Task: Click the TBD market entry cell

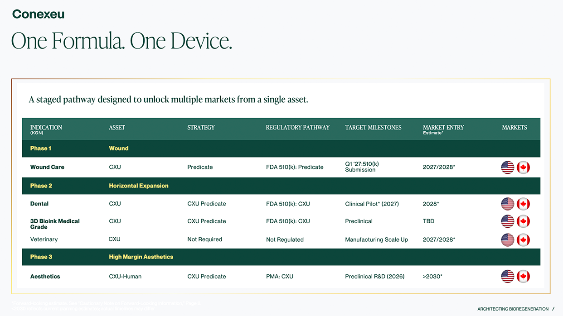Action: point(428,221)
